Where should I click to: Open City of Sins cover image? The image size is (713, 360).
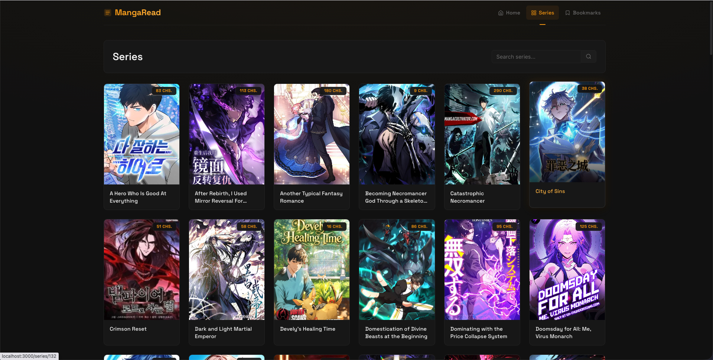coord(567,132)
